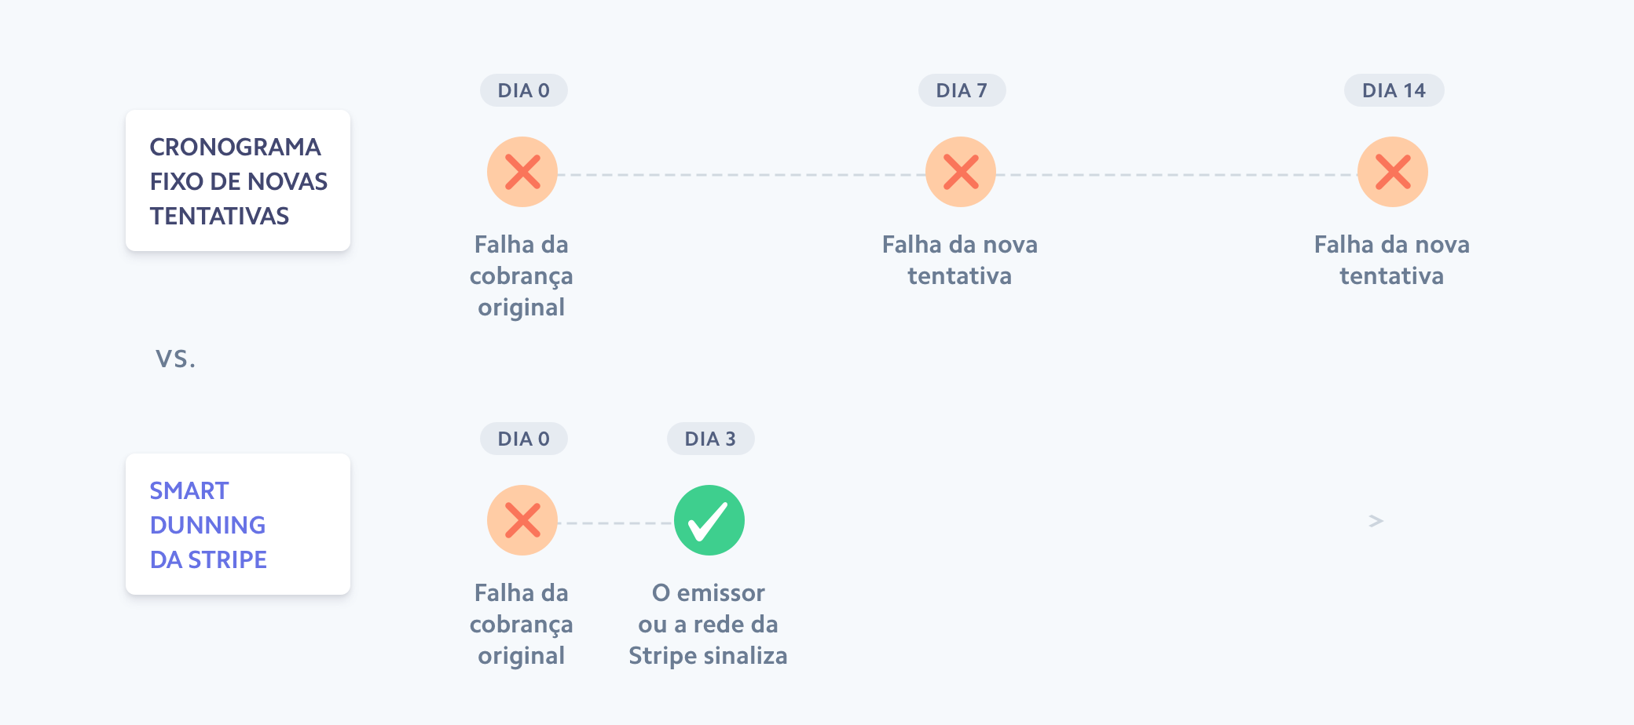Screen dimensions: 1634x725
Task: Click the DIA 0 badge in the fixed schedule timeline
Action: tap(523, 90)
